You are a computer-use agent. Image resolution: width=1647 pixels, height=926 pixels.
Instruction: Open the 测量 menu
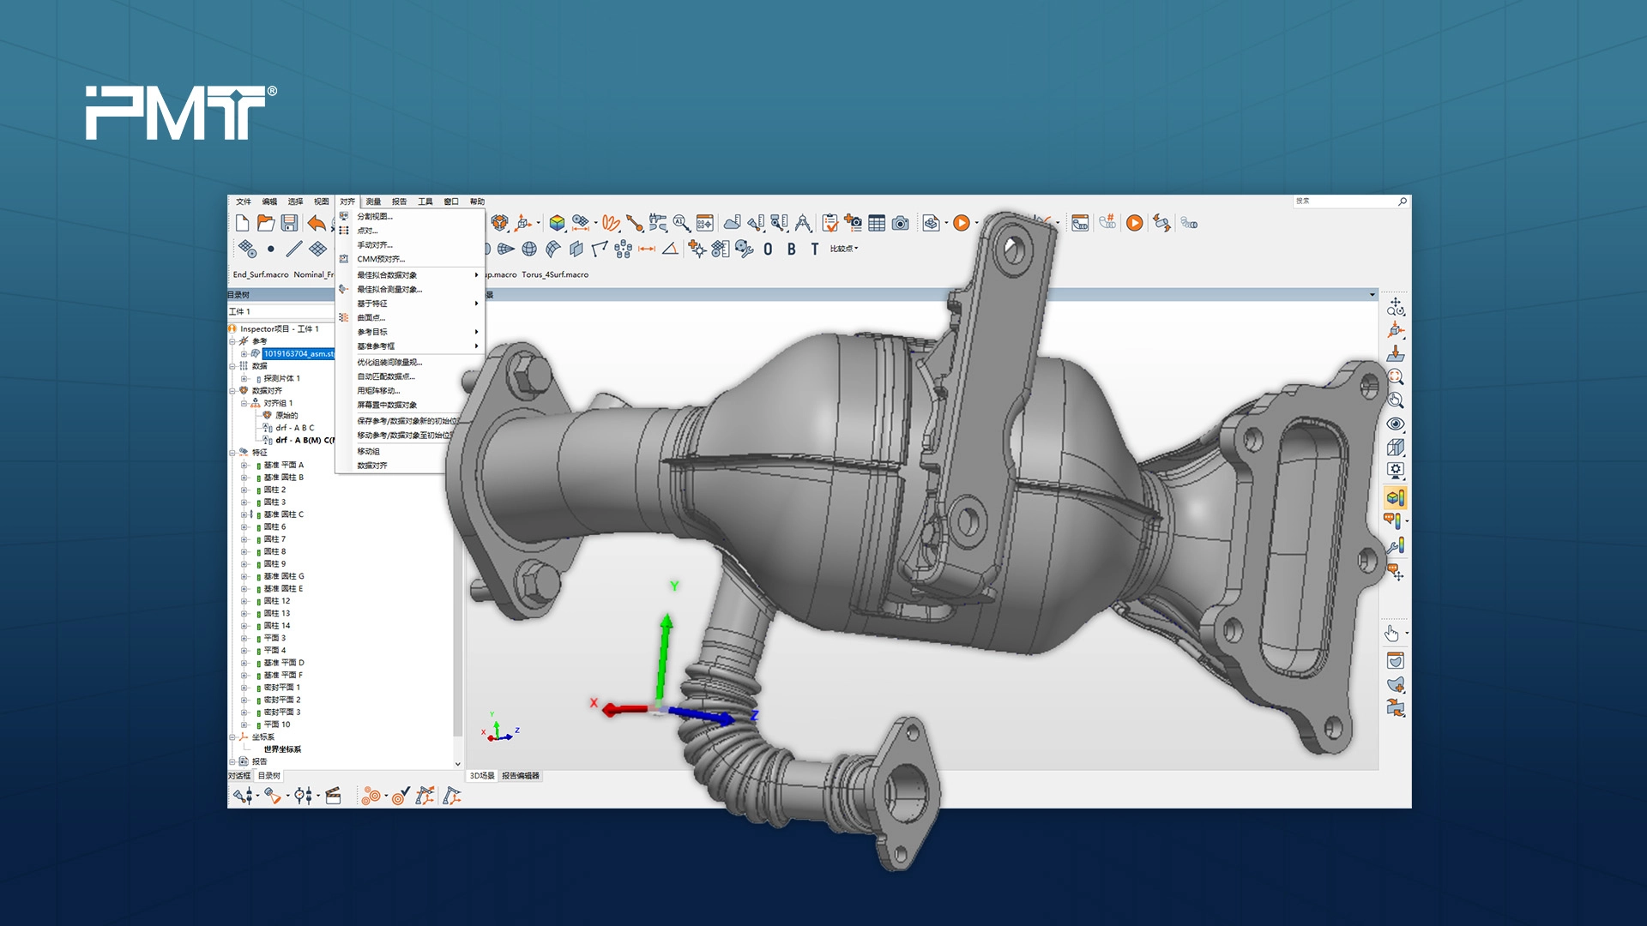click(x=373, y=201)
